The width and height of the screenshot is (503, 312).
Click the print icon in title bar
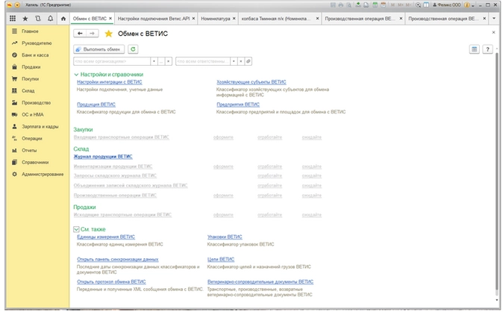(340, 5)
